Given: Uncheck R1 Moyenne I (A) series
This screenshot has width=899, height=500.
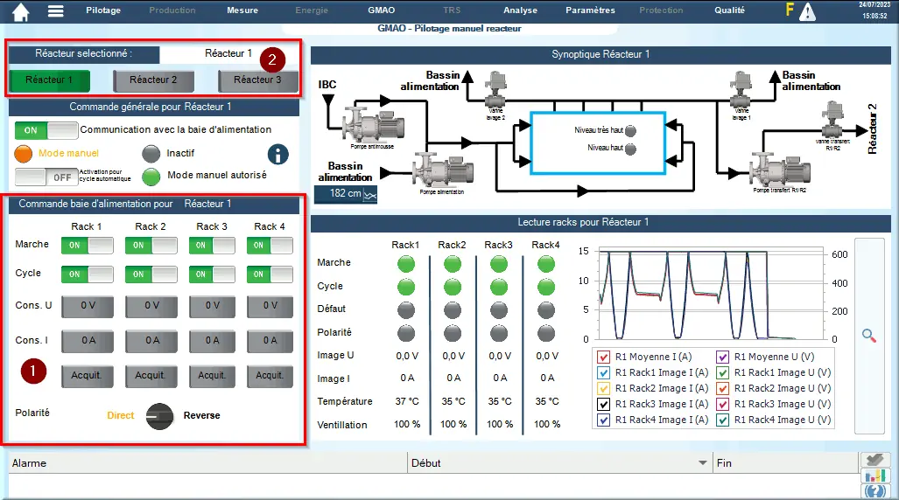Looking at the screenshot, I should [x=603, y=357].
